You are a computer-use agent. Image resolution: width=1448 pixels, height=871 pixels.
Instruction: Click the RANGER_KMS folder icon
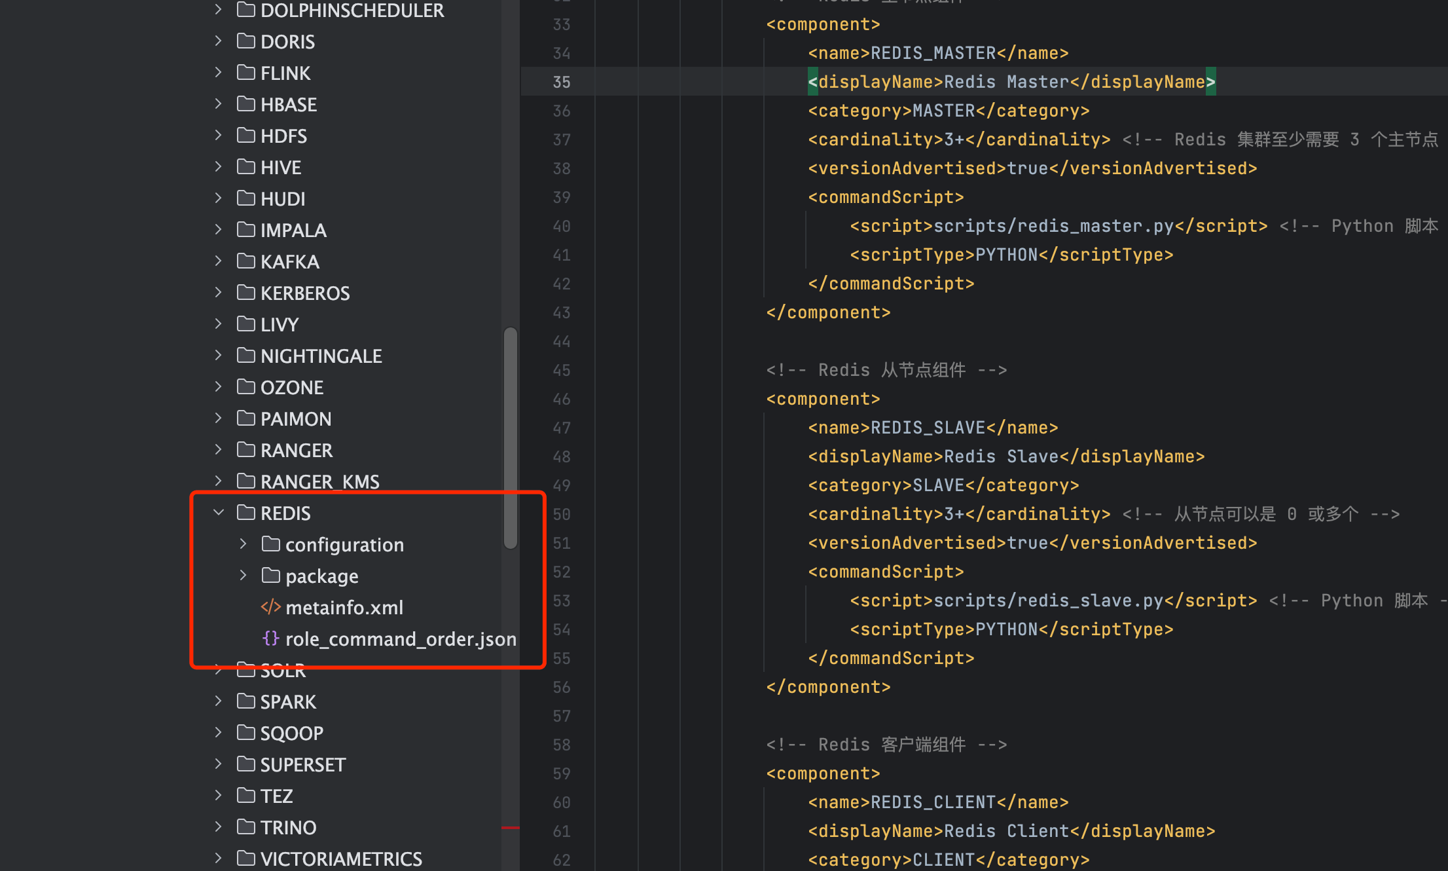(x=246, y=481)
